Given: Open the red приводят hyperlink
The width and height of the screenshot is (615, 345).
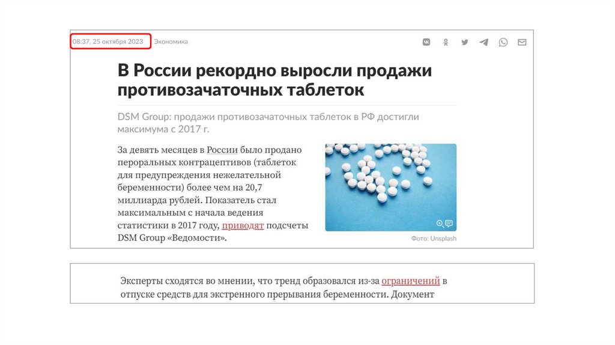Looking at the screenshot, I should pyautogui.click(x=243, y=225).
